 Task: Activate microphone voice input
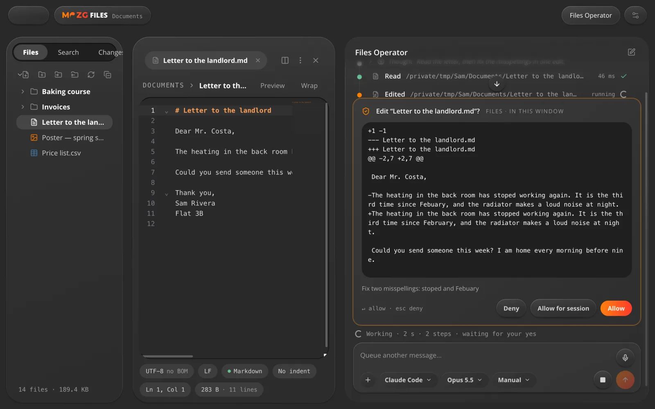click(x=625, y=357)
